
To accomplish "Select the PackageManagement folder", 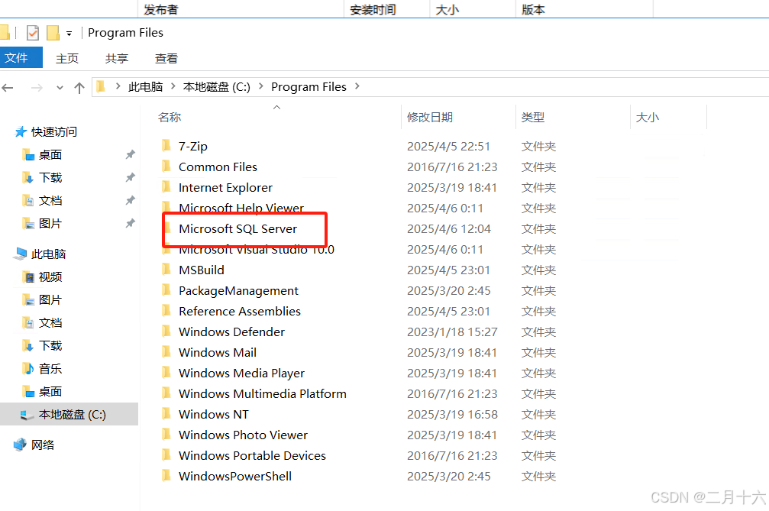I will [x=238, y=291].
